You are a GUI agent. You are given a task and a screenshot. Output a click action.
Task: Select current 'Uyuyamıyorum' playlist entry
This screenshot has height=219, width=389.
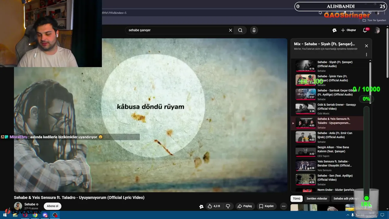pyautogui.click(x=327, y=123)
